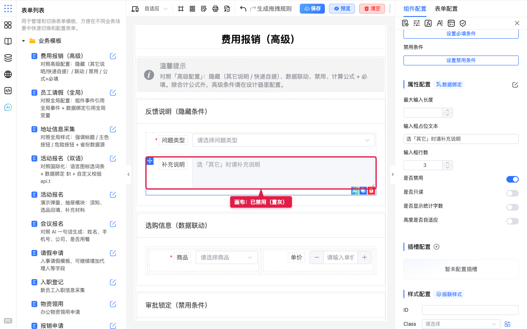Viewport: 527px width, 329px height.
Task: Click the edit icon beside 费用报销（高级）
Action: click(x=113, y=56)
